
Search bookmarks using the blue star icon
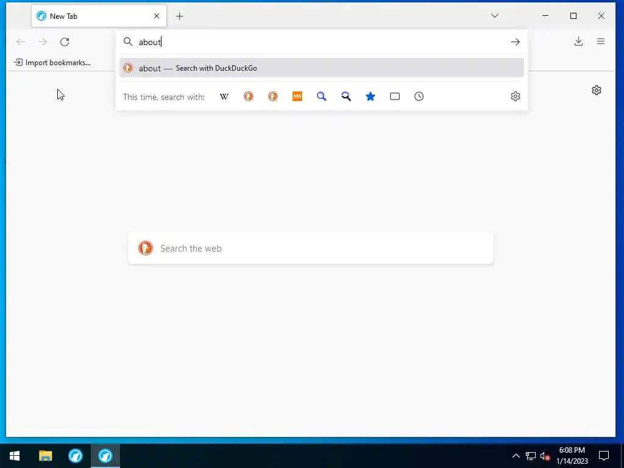370,96
